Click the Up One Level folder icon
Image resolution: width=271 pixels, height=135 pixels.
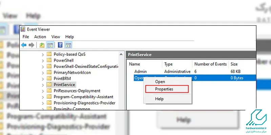tap(42, 45)
